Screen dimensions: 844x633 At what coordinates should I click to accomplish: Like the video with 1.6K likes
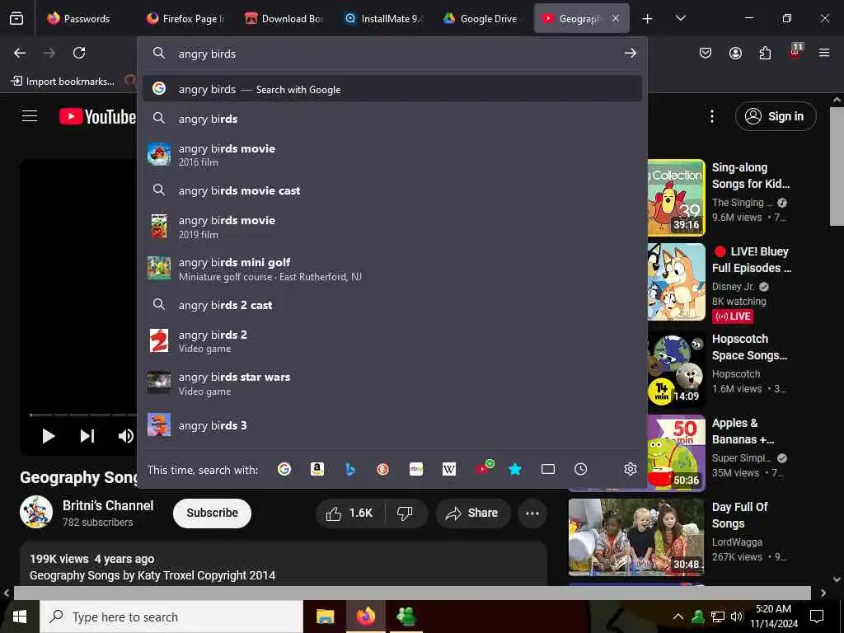tap(349, 513)
